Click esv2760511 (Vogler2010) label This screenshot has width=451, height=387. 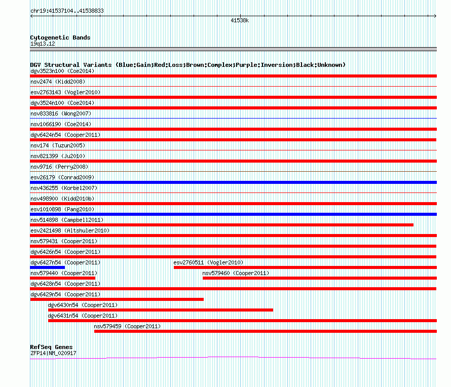pyautogui.click(x=208, y=262)
